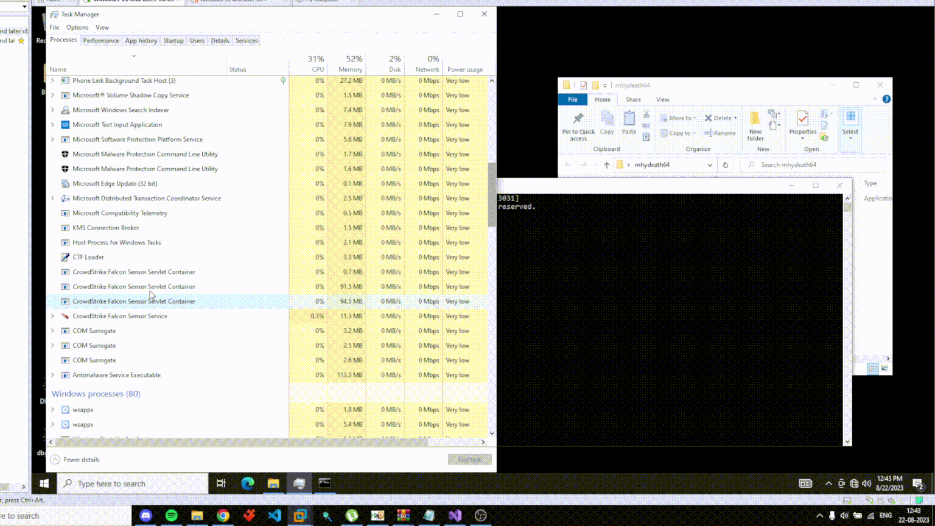Switch Explorer to large icons view layout
Image resolution: width=935 pixels, height=526 pixels.
884,369
